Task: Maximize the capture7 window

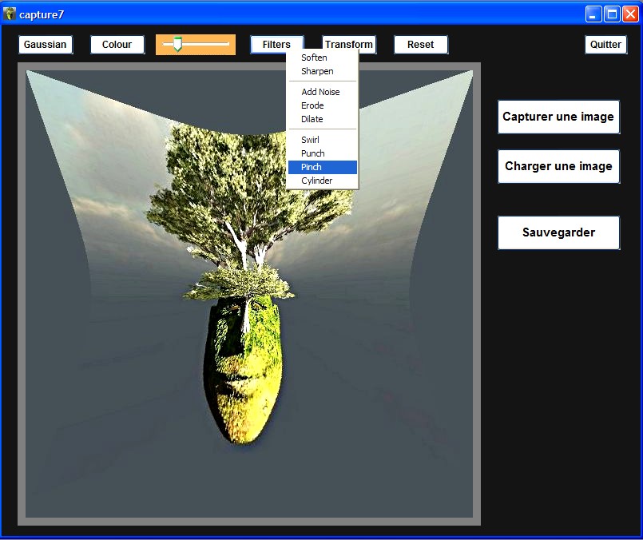Action: click(x=612, y=14)
